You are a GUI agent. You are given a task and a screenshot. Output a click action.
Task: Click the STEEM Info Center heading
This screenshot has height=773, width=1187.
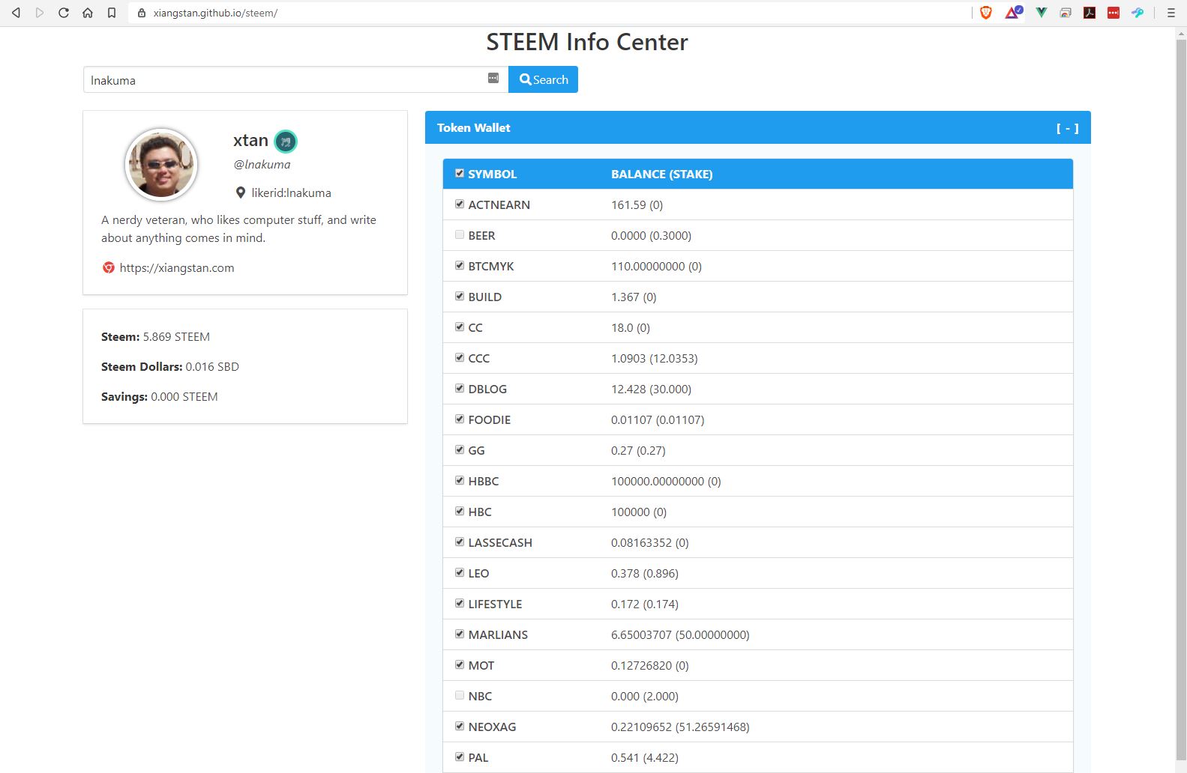coord(586,42)
